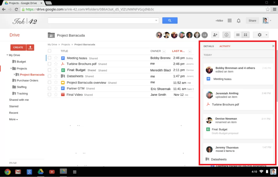The image size is (278, 177).
Task: Check the Partner GTM row checkbox
Action: tap(50, 88)
